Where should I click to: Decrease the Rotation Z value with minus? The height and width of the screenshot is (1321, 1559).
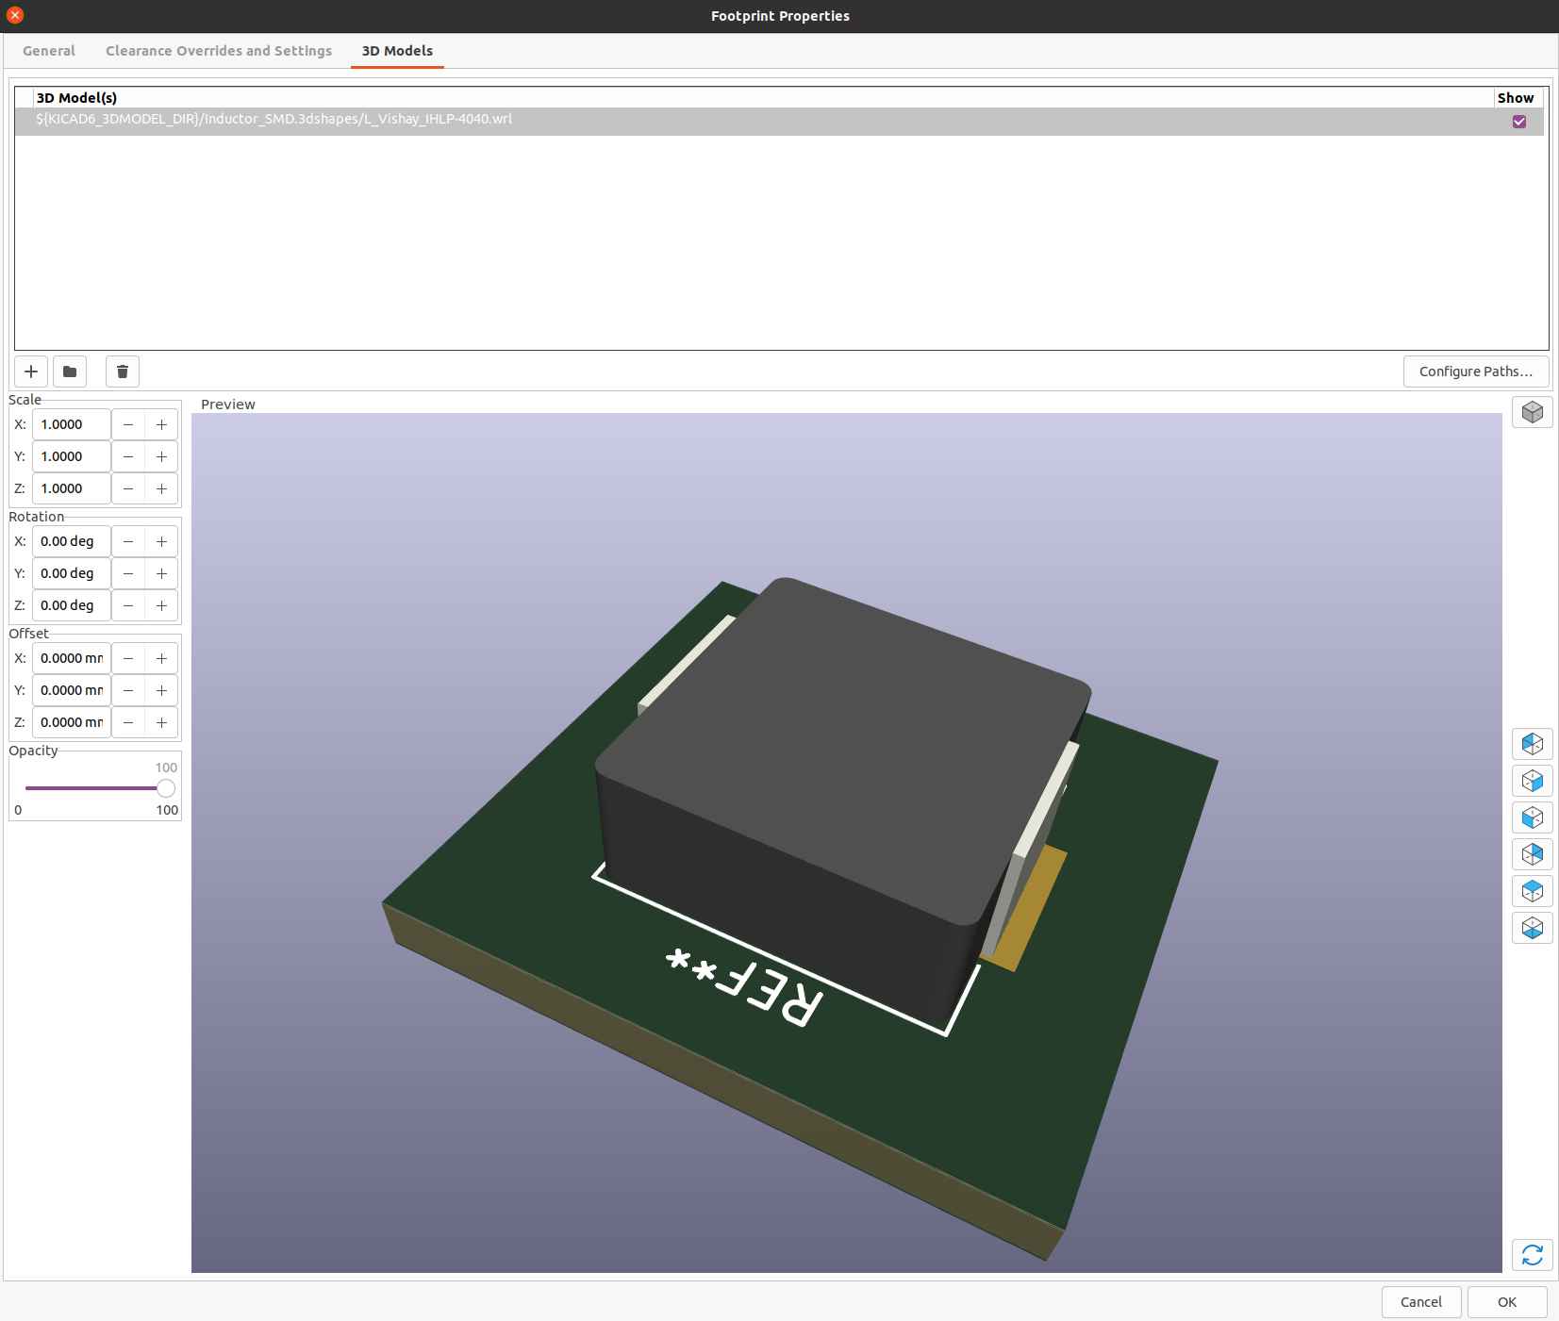pos(128,606)
